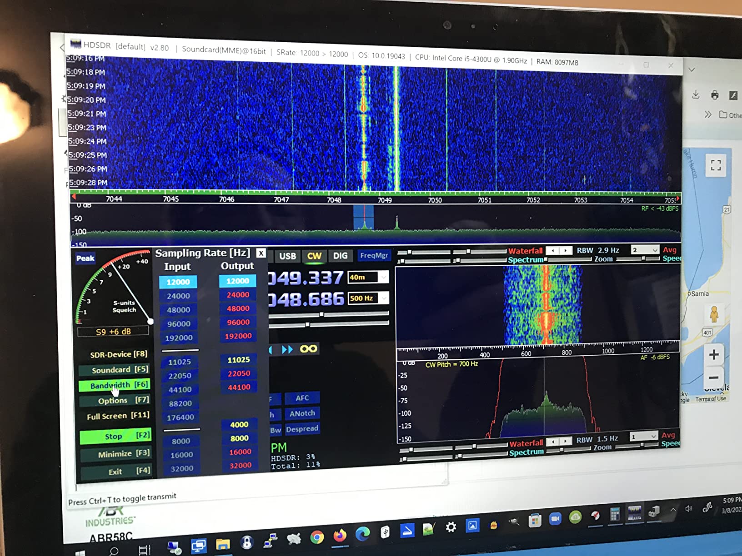The height and width of the screenshot is (556, 742).
Task: Toggle the Despread button
Action: click(302, 429)
